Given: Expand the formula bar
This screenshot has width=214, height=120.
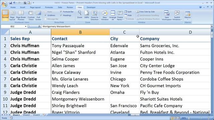Looking at the screenshot, I should tap(212, 26).
